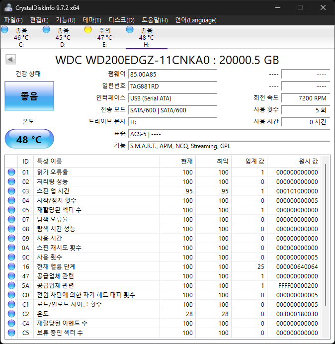Click the status orb for ID C1 row
Image resolution: width=335 pixels, height=344 pixels.
[11, 305]
